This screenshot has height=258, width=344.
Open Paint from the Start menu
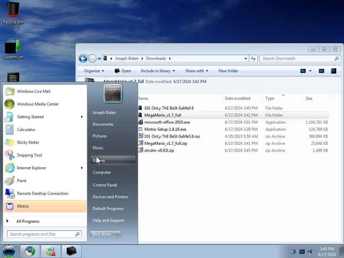(x=45, y=180)
